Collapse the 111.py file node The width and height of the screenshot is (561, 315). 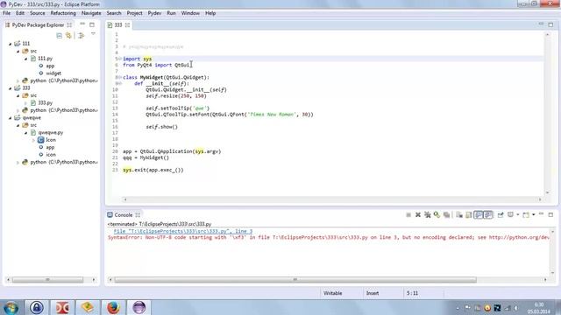pos(25,59)
